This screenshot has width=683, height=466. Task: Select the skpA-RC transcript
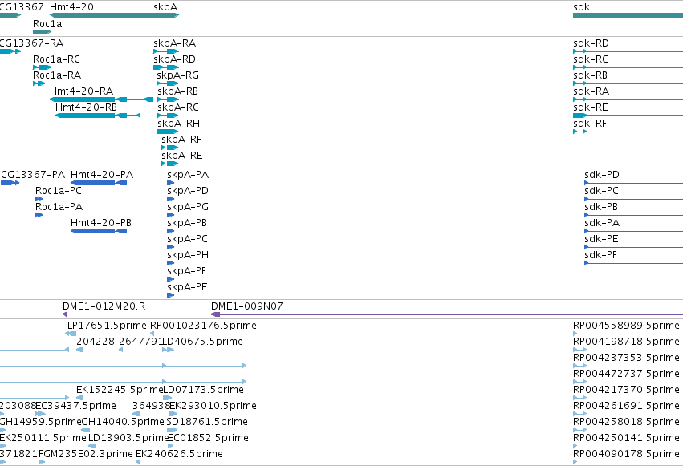178,107
